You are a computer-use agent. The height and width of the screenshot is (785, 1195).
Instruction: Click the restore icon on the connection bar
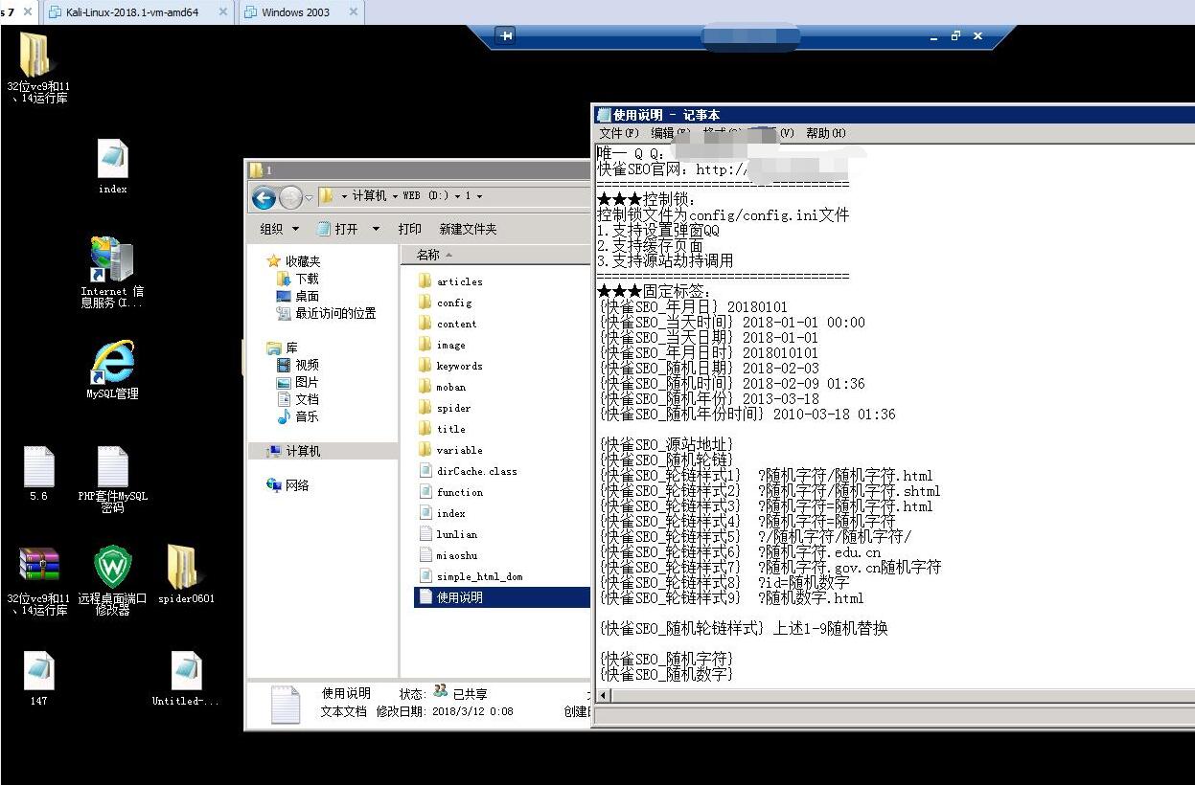point(955,36)
